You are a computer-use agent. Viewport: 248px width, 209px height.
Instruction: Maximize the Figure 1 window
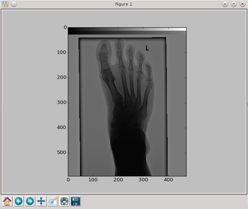tap(234, 4)
